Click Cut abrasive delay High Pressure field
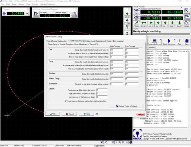The image size is (191, 147). pyautogui.click(x=117, y=50)
